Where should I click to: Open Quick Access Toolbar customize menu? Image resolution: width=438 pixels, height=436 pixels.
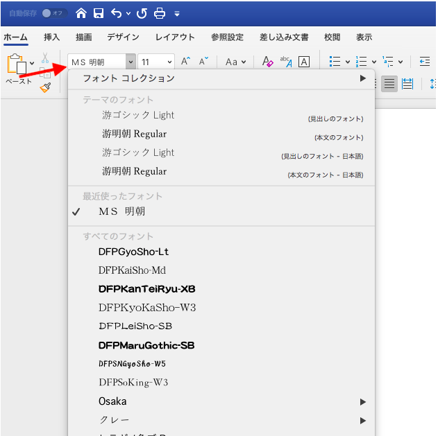(x=177, y=14)
